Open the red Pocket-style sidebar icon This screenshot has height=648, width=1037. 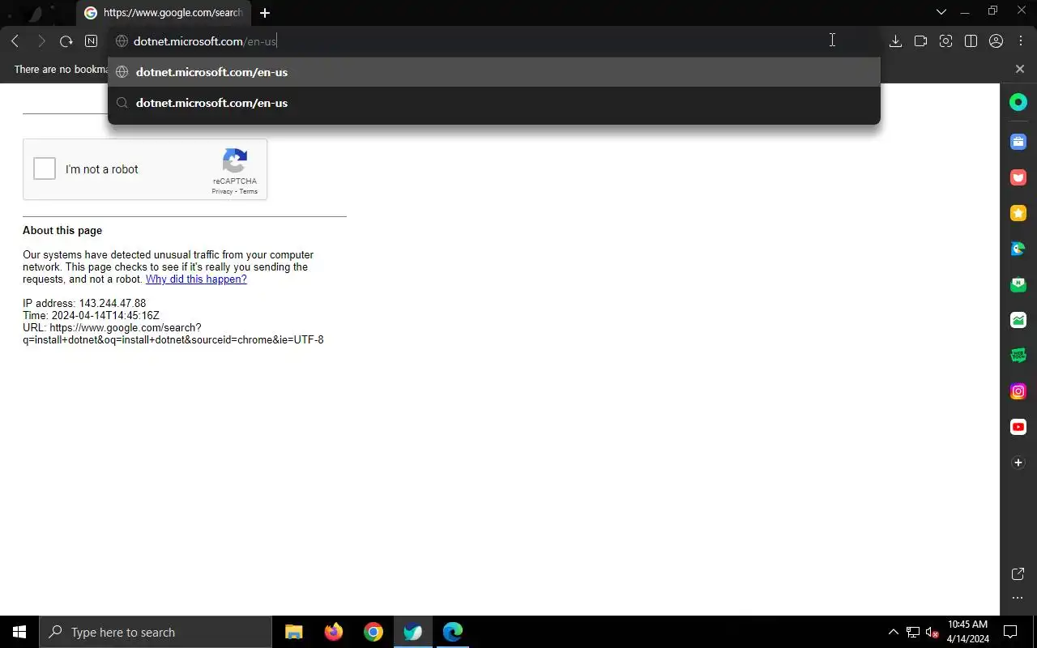[1018, 177]
